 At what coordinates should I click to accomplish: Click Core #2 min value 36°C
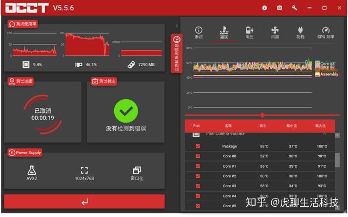(x=293, y=176)
